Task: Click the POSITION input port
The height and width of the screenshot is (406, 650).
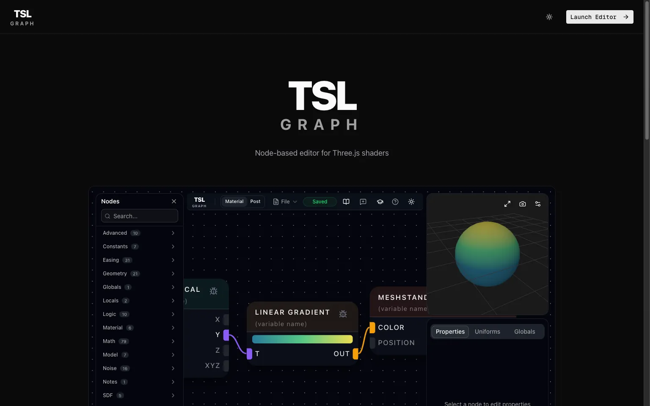Action: click(x=372, y=343)
